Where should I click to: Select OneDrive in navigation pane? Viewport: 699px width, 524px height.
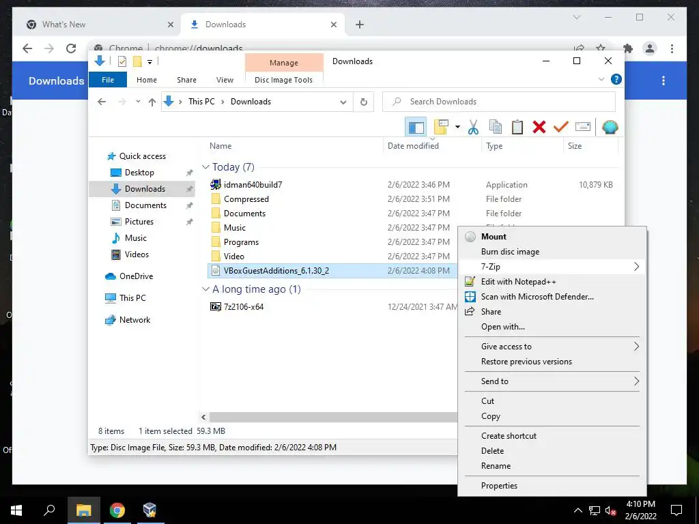click(136, 276)
